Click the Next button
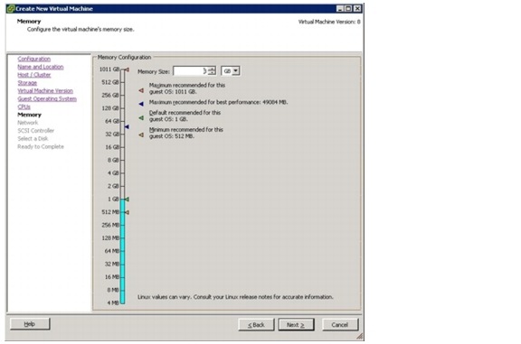The width and height of the screenshot is (521, 344). point(296,325)
